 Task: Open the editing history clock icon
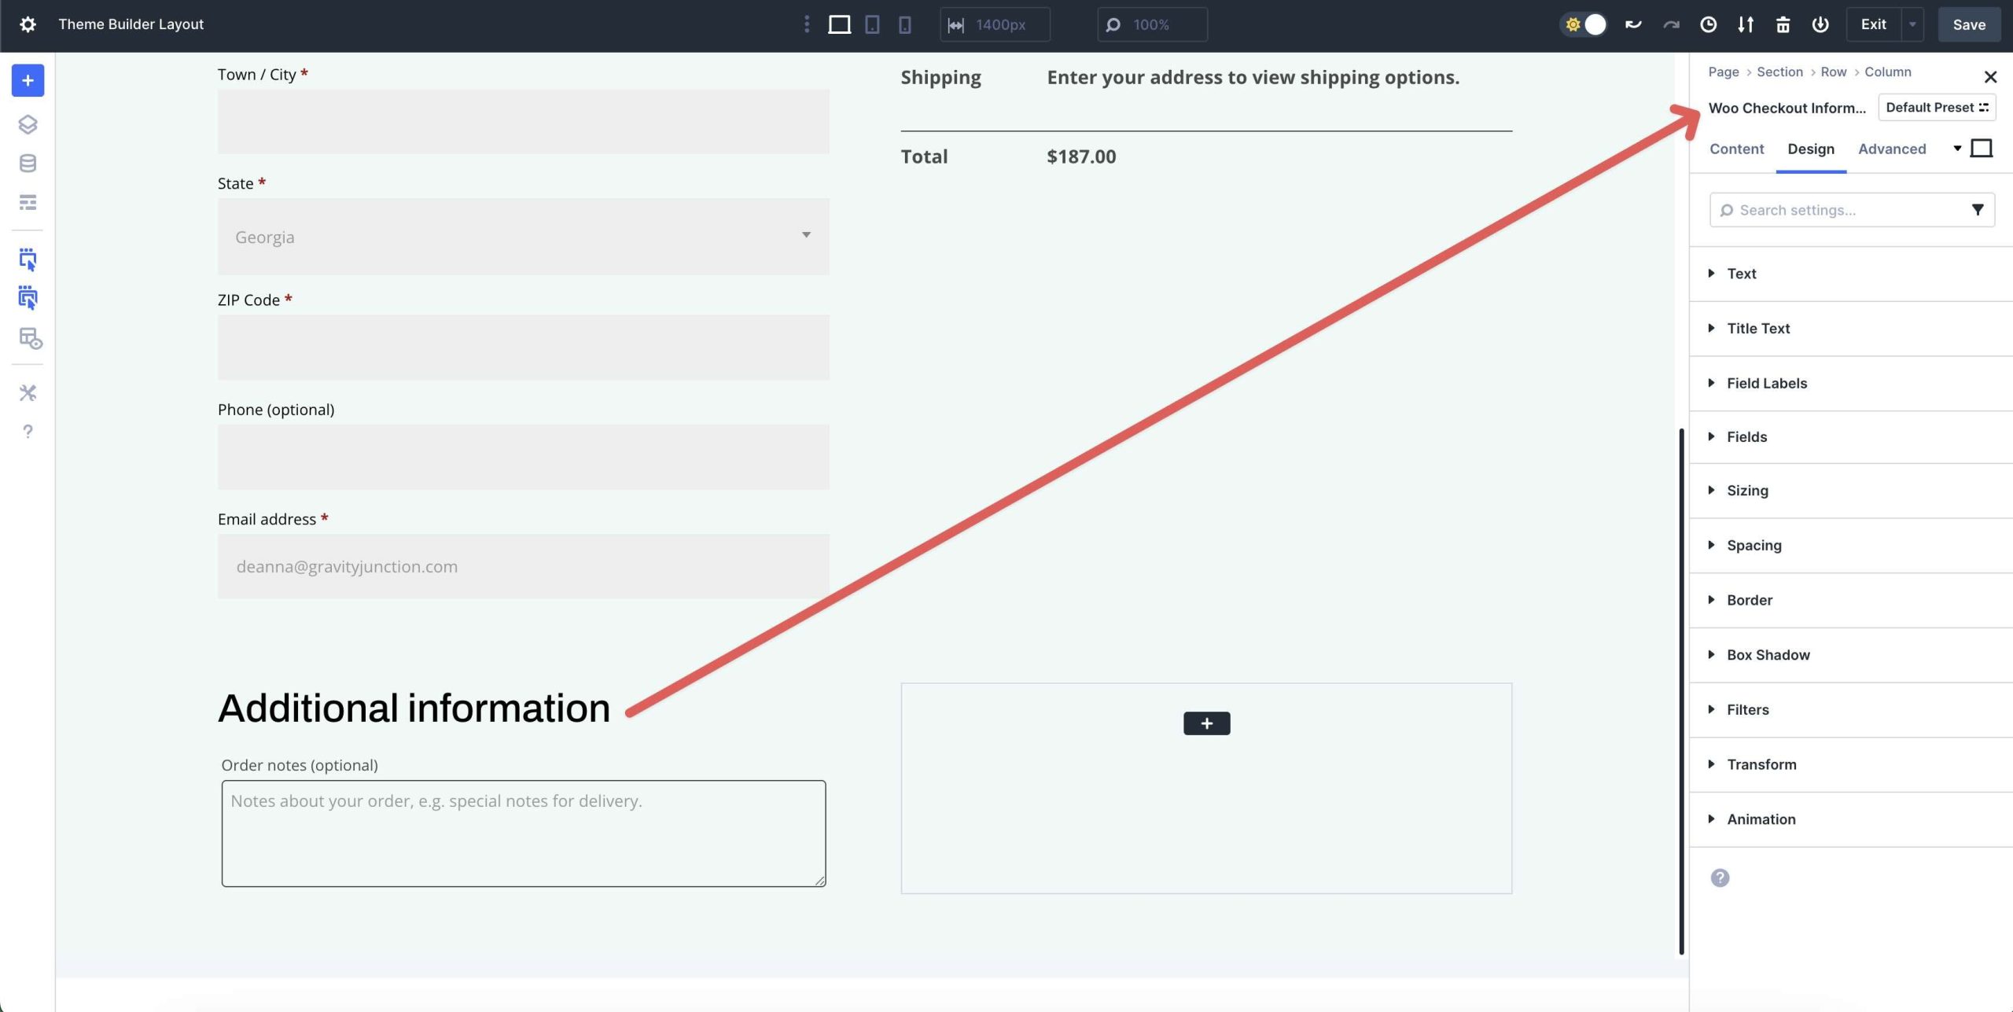pos(1706,24)
